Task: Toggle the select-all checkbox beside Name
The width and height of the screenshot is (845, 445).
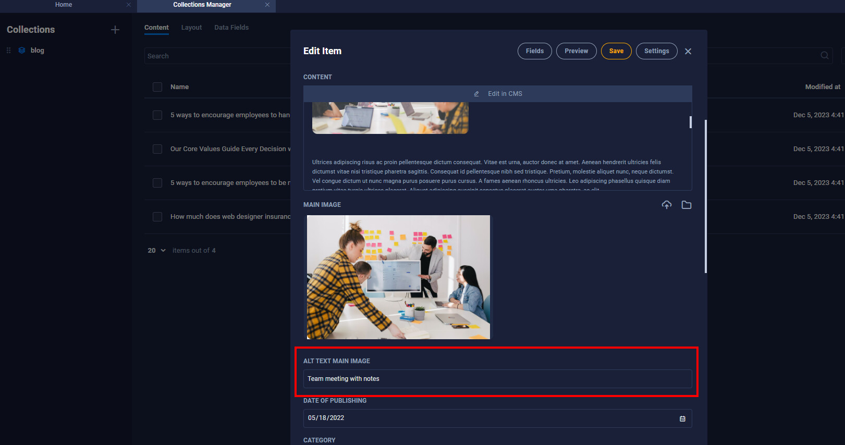Action: tap(157, 87)
